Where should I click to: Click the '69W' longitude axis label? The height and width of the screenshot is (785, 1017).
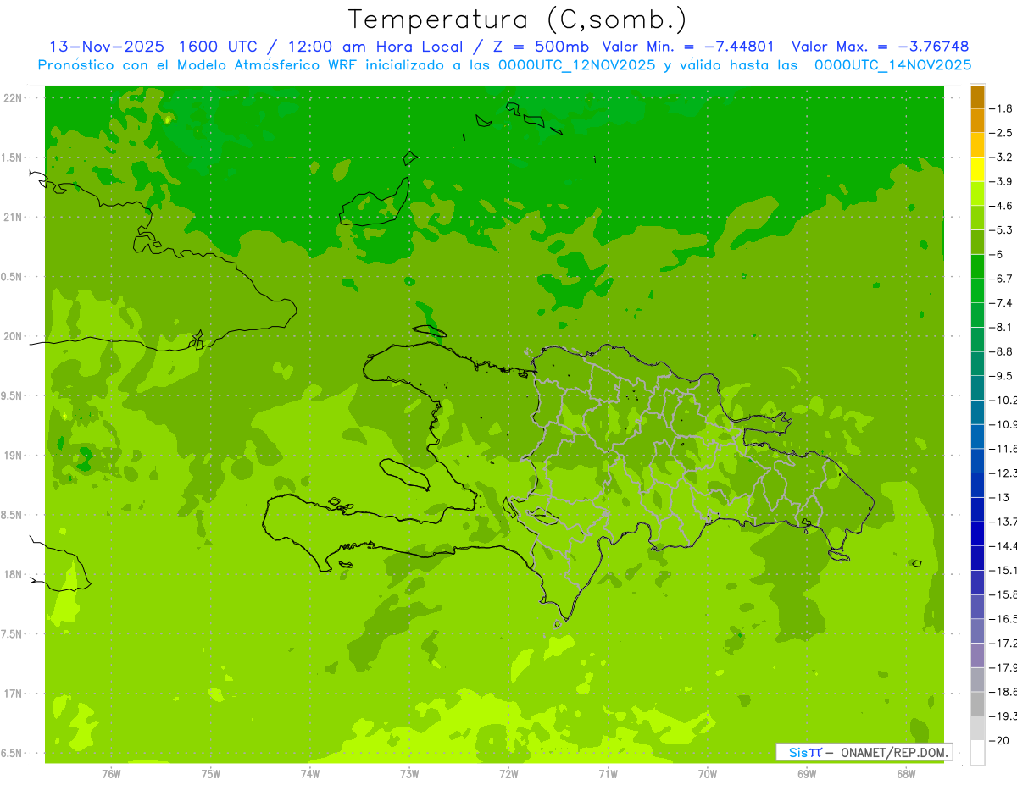807,773
